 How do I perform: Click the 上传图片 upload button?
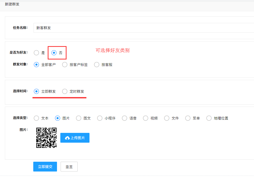(75, 138)
